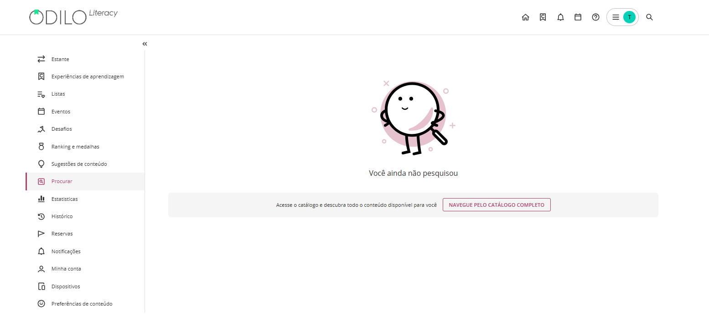This screenshot has height=327, width=709.
Task: Open the notifications bell in header
Action: (x=560, y=17)
